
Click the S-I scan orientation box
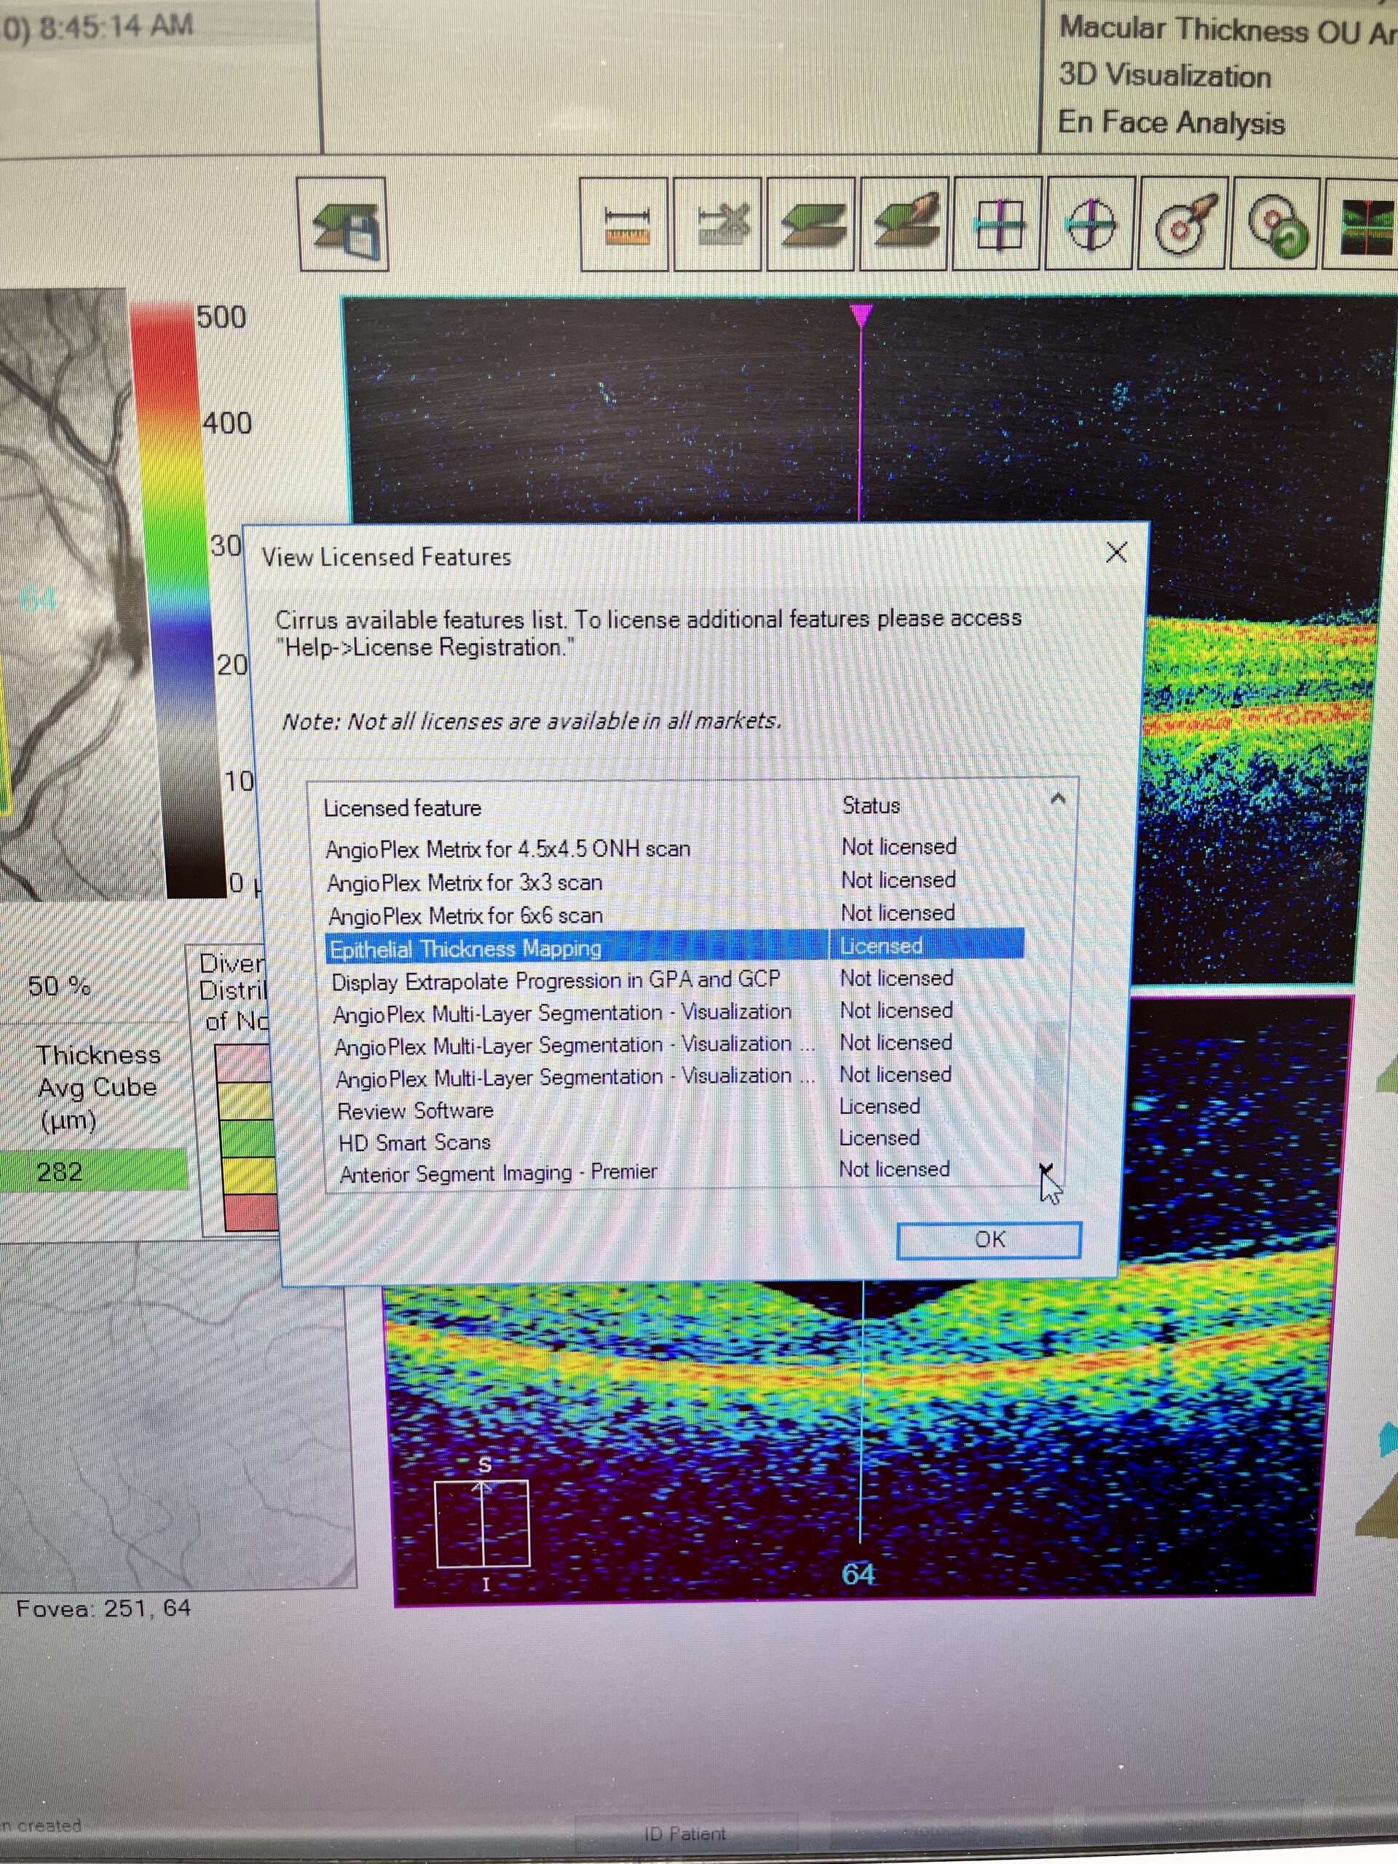click(x=482, y=1523)
